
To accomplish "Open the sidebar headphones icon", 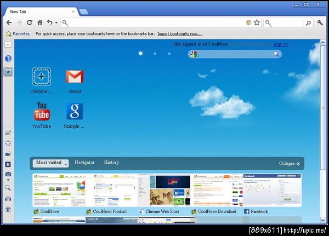I will click(8, 199).
